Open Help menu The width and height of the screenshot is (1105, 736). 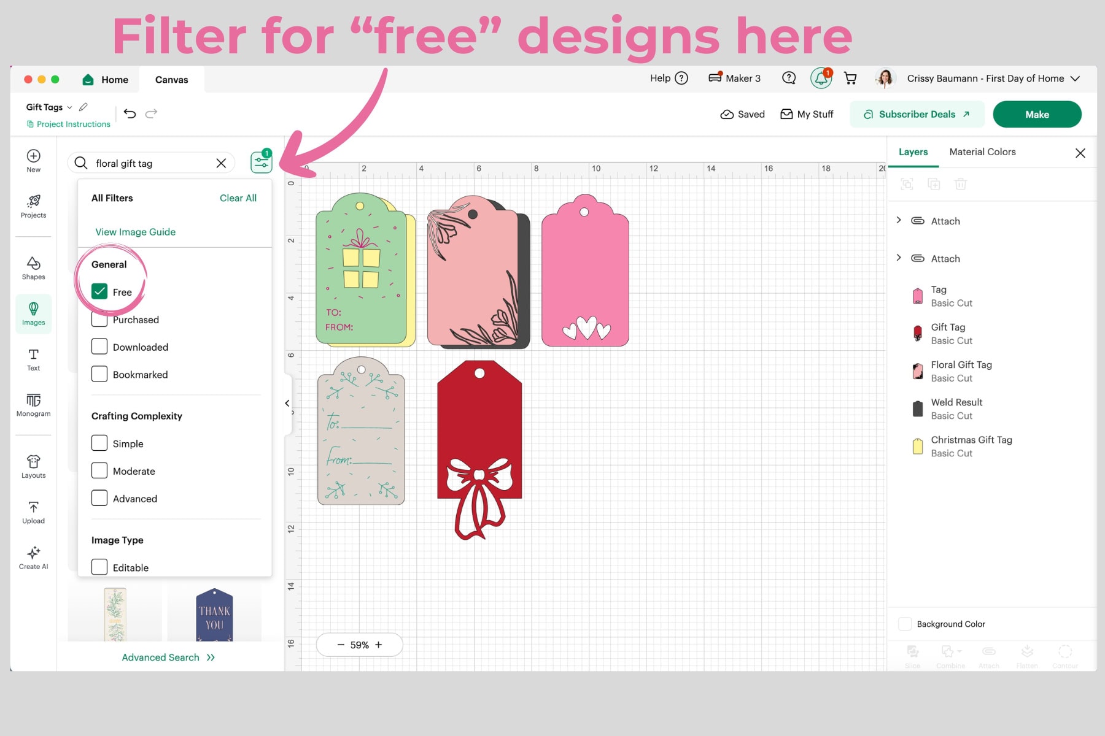669,78
